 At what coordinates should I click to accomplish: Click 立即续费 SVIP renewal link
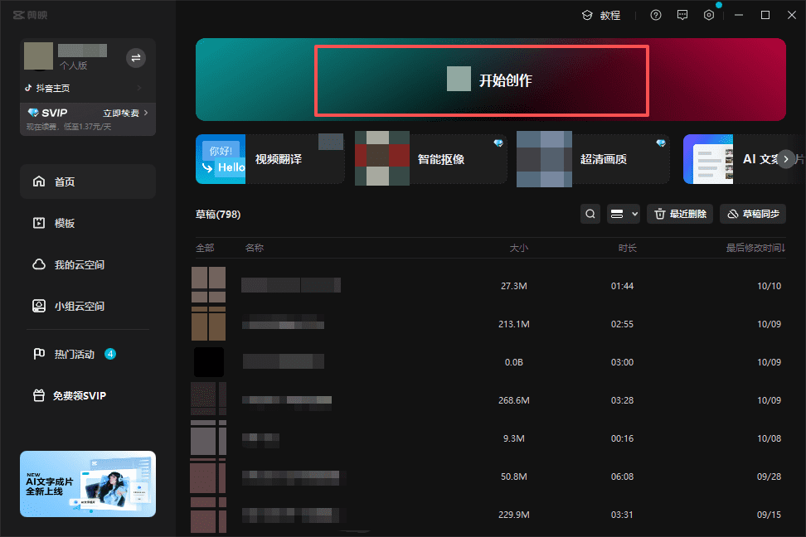125,113
